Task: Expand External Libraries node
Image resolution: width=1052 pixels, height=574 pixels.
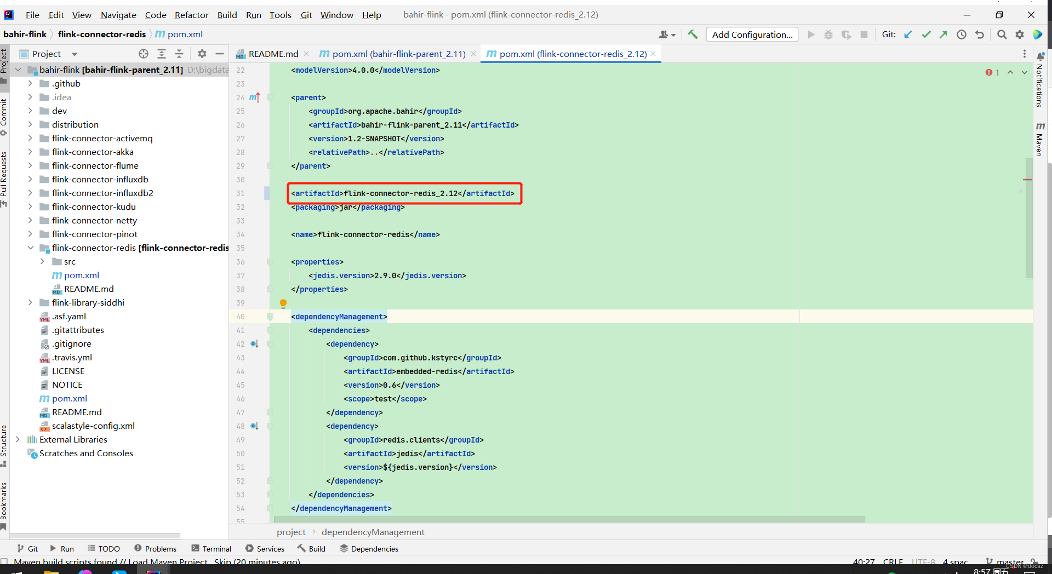Action: point(18,439)
